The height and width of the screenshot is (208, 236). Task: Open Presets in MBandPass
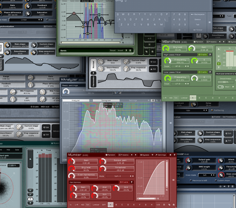click(212, 42)
